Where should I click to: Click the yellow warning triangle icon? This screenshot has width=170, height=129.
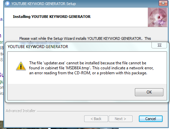coord(21,66)
